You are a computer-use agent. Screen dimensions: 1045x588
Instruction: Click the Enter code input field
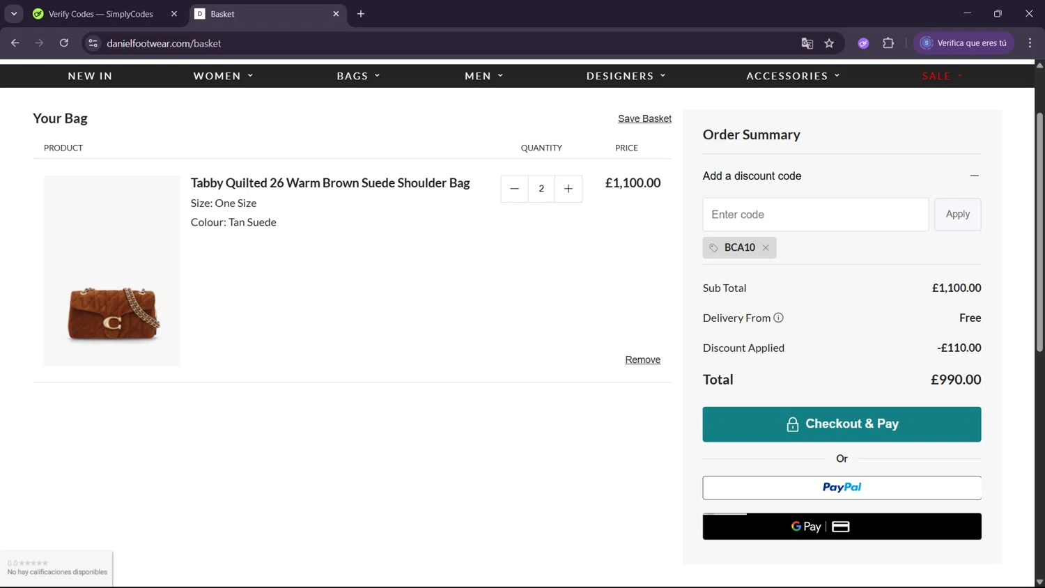click(815, 215)
